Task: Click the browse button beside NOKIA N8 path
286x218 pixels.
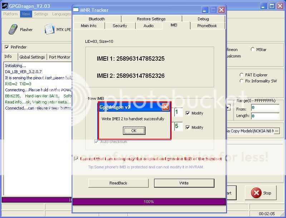Action: pos(277,131)
